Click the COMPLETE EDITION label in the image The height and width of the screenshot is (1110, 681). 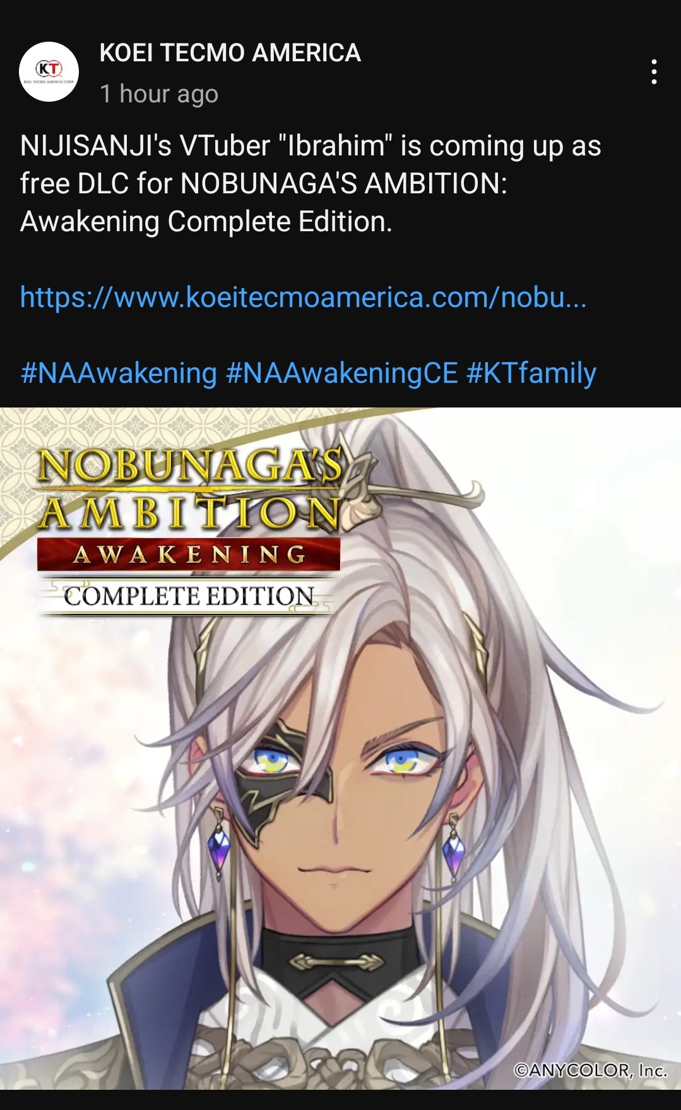188,596
